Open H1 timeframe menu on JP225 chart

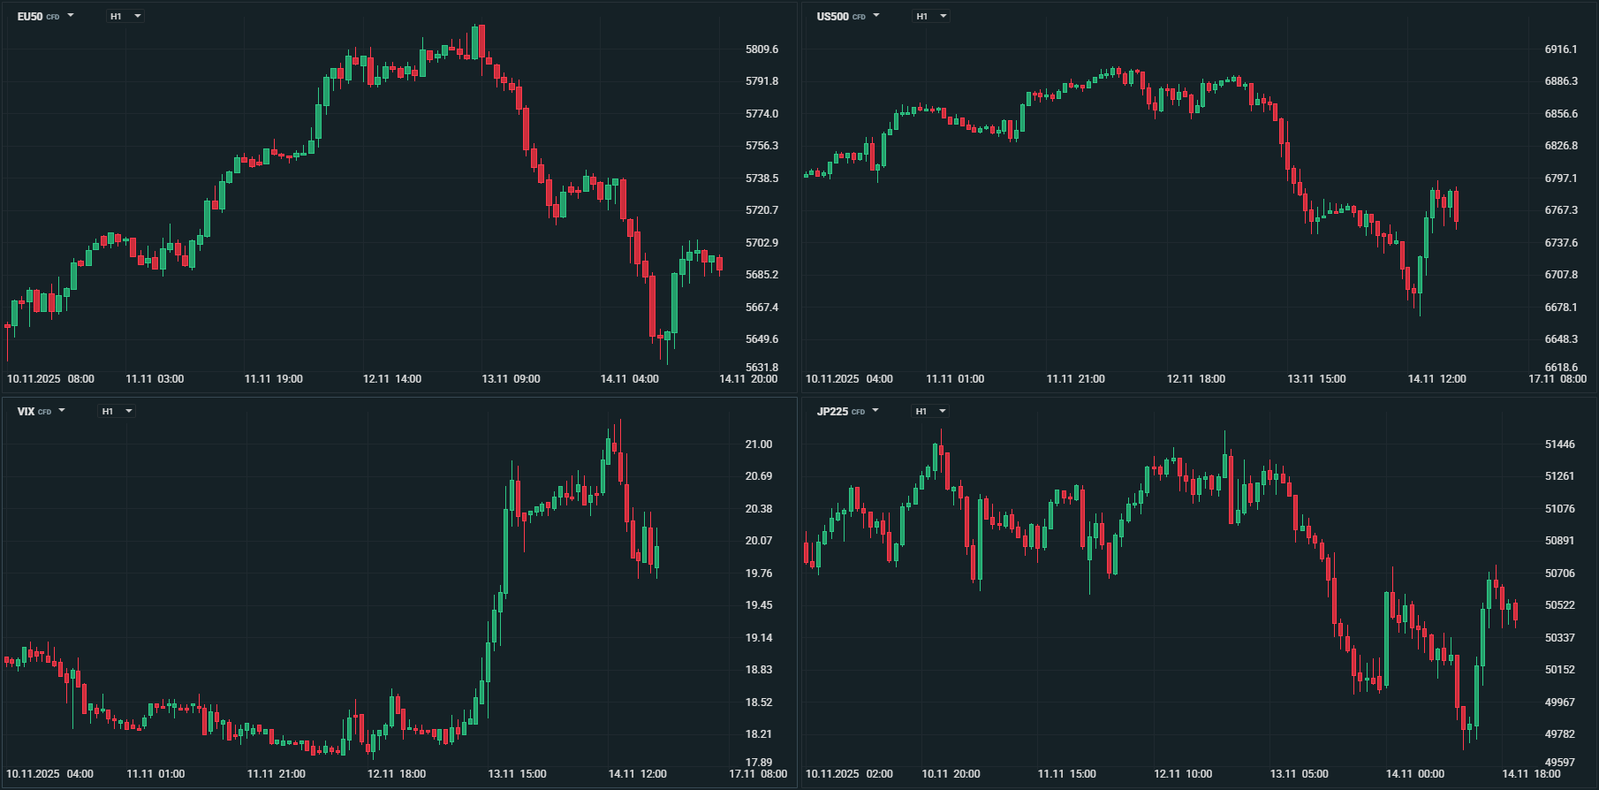point(930,411)
